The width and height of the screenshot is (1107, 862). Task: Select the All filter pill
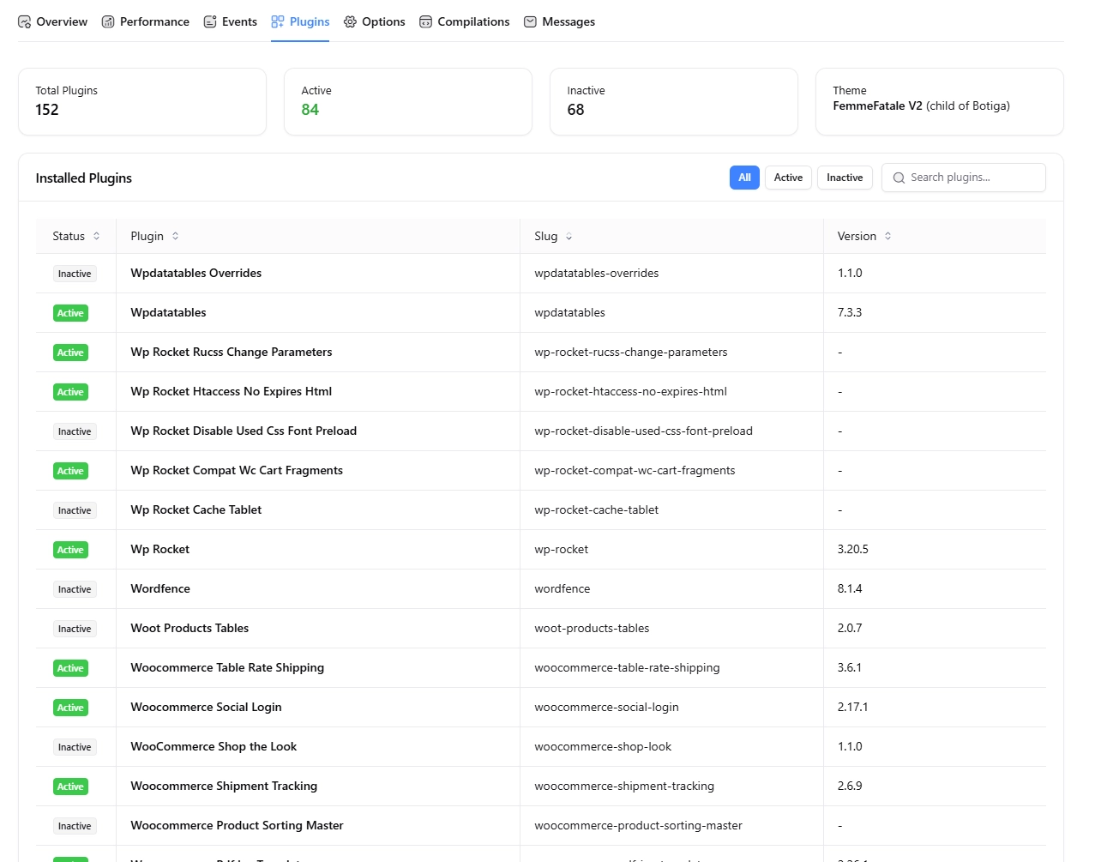[x=744, y=178]
